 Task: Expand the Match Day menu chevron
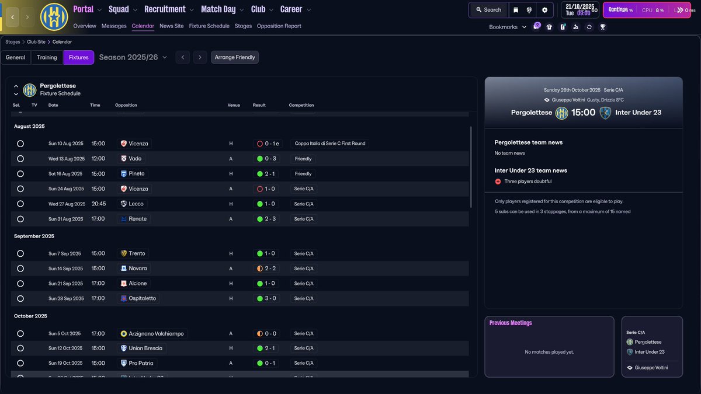pos(242,10)
